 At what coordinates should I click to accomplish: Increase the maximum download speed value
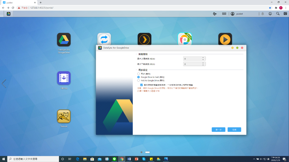click(x=203, y=63)
